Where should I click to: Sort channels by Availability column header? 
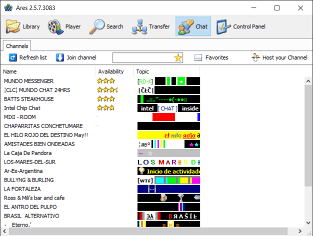point(114,71)
